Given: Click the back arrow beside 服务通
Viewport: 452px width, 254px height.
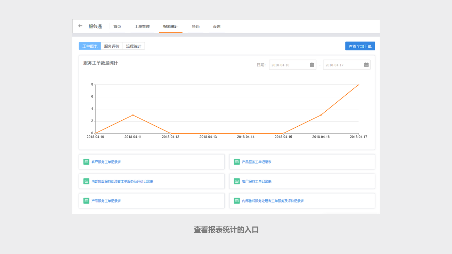Looking at the screenshot, I should pos(80,26).
